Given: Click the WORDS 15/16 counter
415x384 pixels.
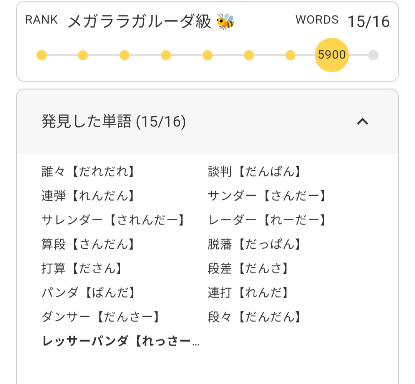Looking at the screenshot, I should coord(343,21).
